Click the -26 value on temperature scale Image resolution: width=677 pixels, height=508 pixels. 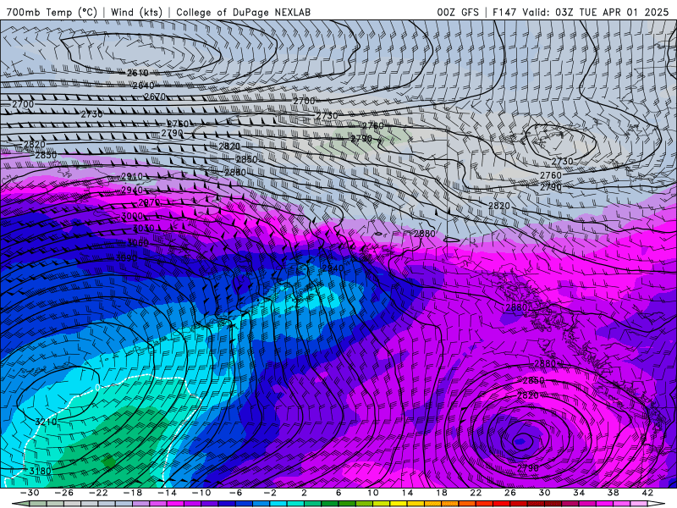click(x=64, y=493)
